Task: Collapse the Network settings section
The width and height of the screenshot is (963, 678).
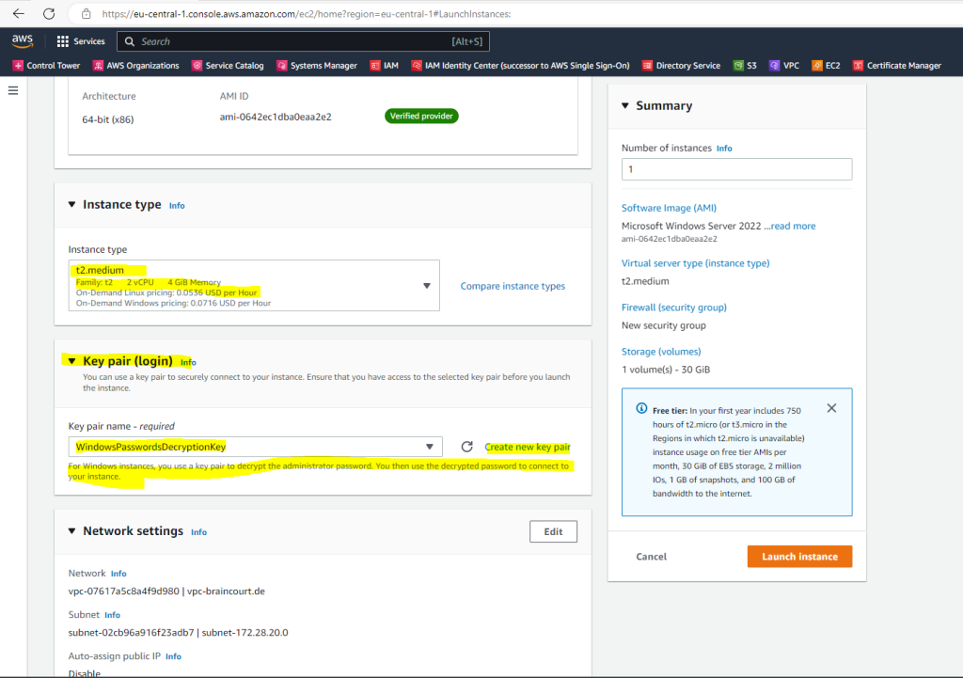Action: [71, 531]
